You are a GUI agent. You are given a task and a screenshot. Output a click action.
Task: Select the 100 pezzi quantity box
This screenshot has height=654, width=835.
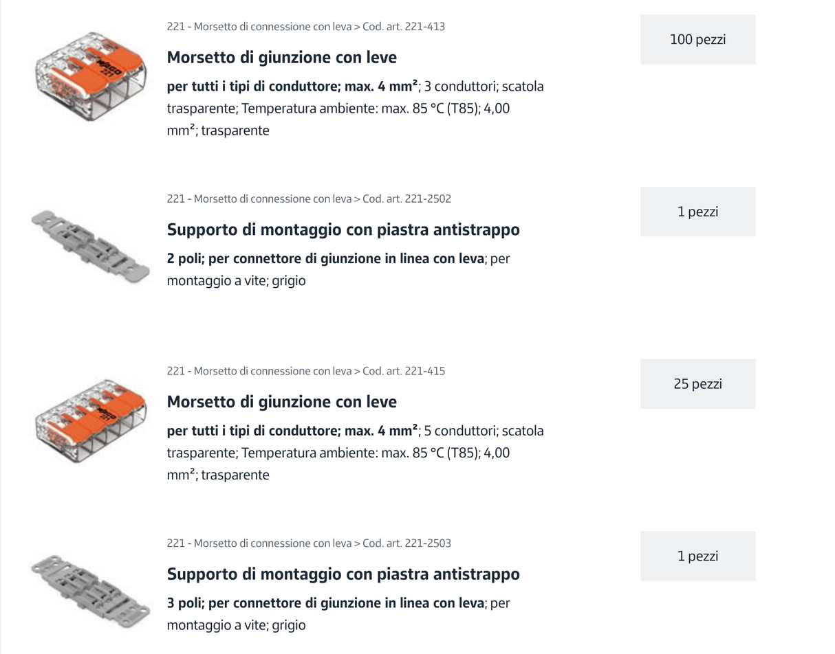point(697,40)
